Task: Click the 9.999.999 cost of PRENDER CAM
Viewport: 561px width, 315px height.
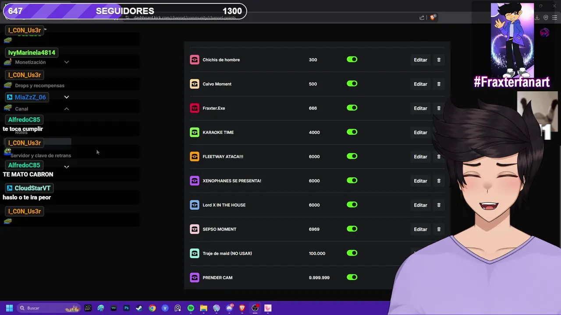Action: tap(319, 278)
